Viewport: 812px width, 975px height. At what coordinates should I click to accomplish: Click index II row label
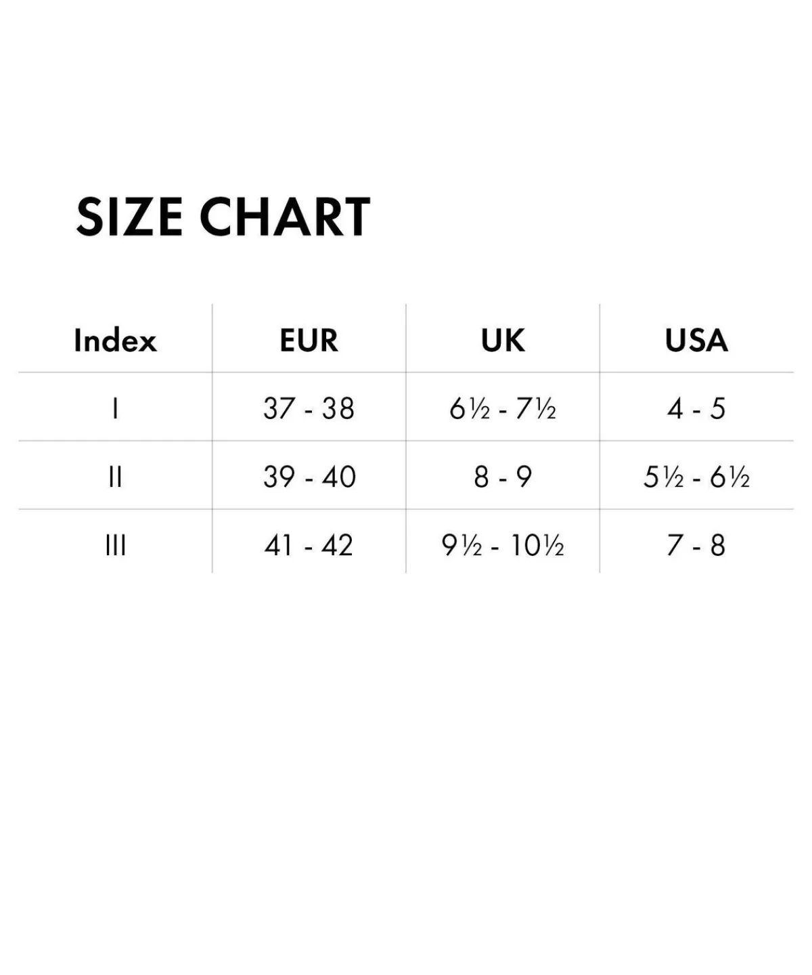[115, 477]
